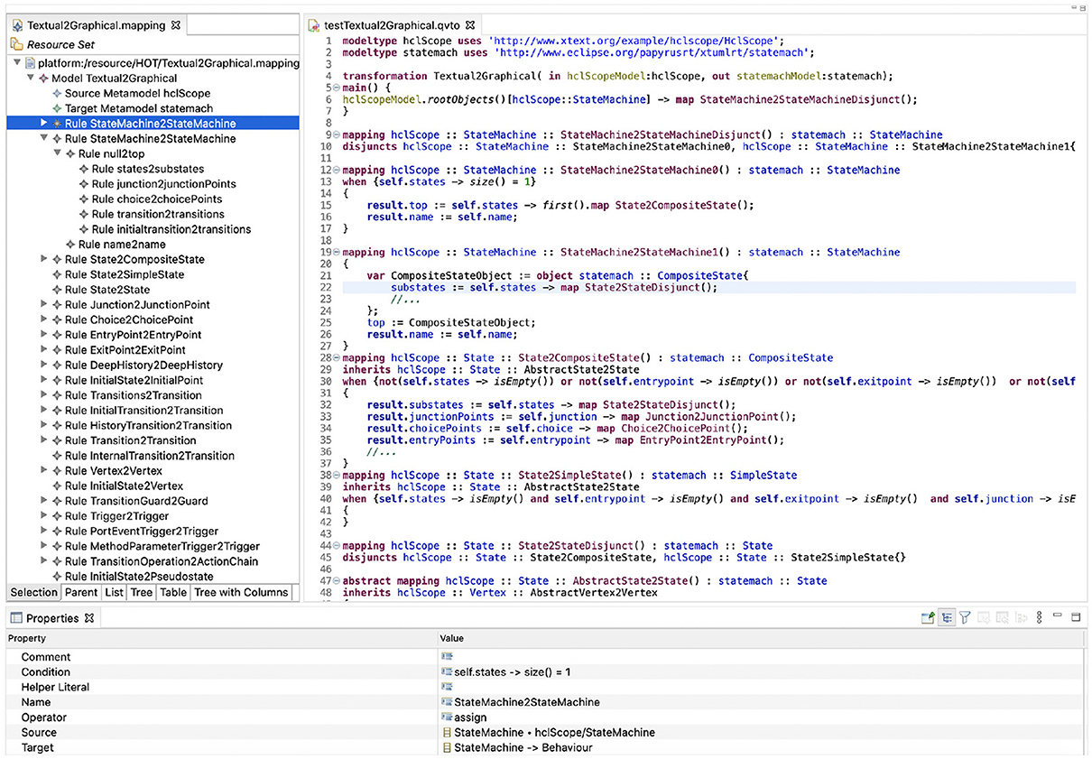Image resolution: width=1092 pixels, height=759 pixels.
Task: Switch to the Parent page tab
Action: pyautogui.click(x=80, y=593)
